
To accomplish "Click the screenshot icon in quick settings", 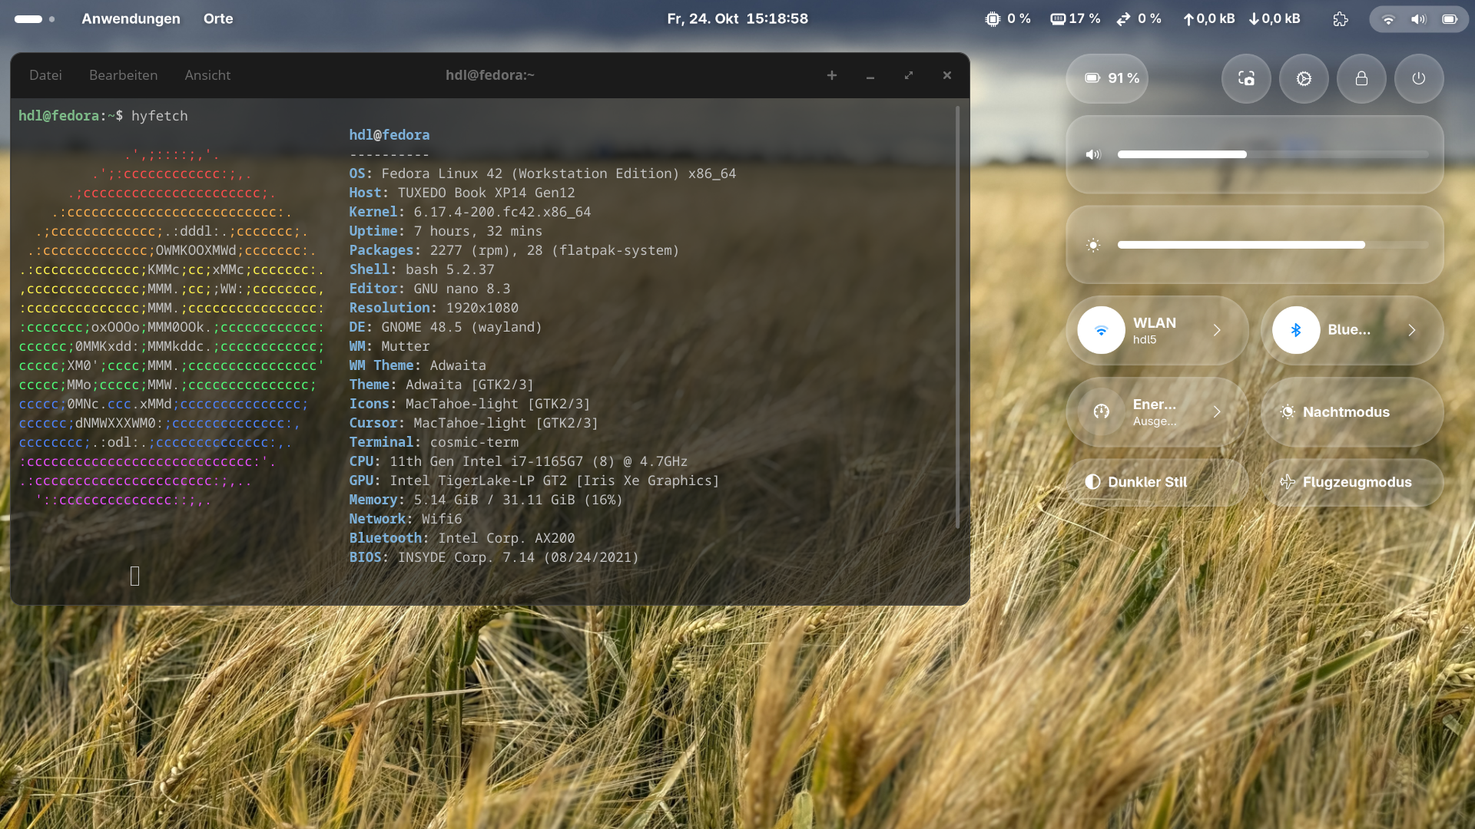I will (x=1246, y=78).
